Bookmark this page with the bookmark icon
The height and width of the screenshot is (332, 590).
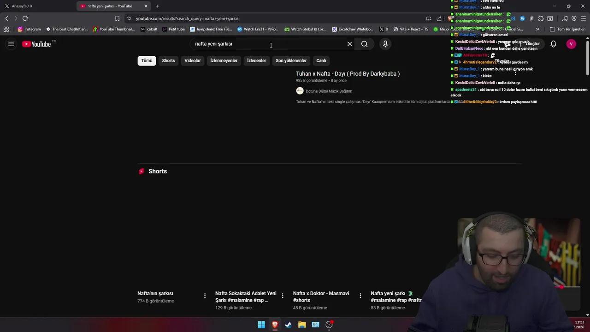(117, 18)
